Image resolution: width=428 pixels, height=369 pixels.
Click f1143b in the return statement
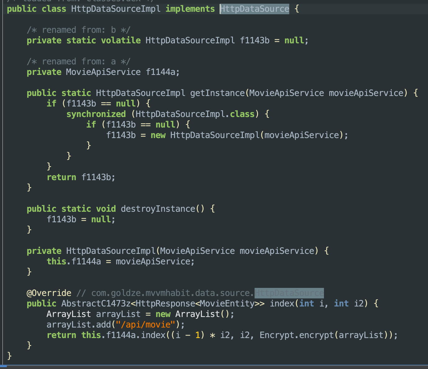click(96, 177)
